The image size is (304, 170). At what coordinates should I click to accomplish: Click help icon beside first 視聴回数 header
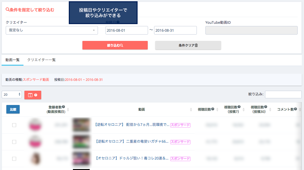coord(213,109)
